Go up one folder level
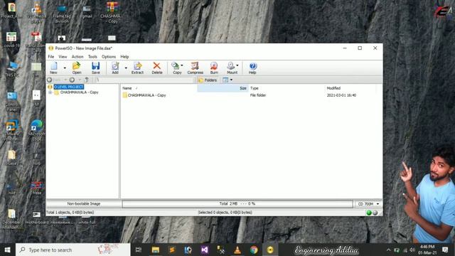Image resolution: width=455 pixels, height=256 pixels. coord(87,80)
